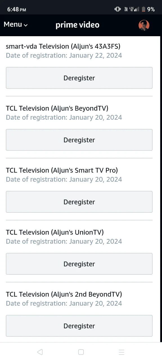Tap the LTE signal strength icon
Screen dimensions: 162x362
(134, 9)
